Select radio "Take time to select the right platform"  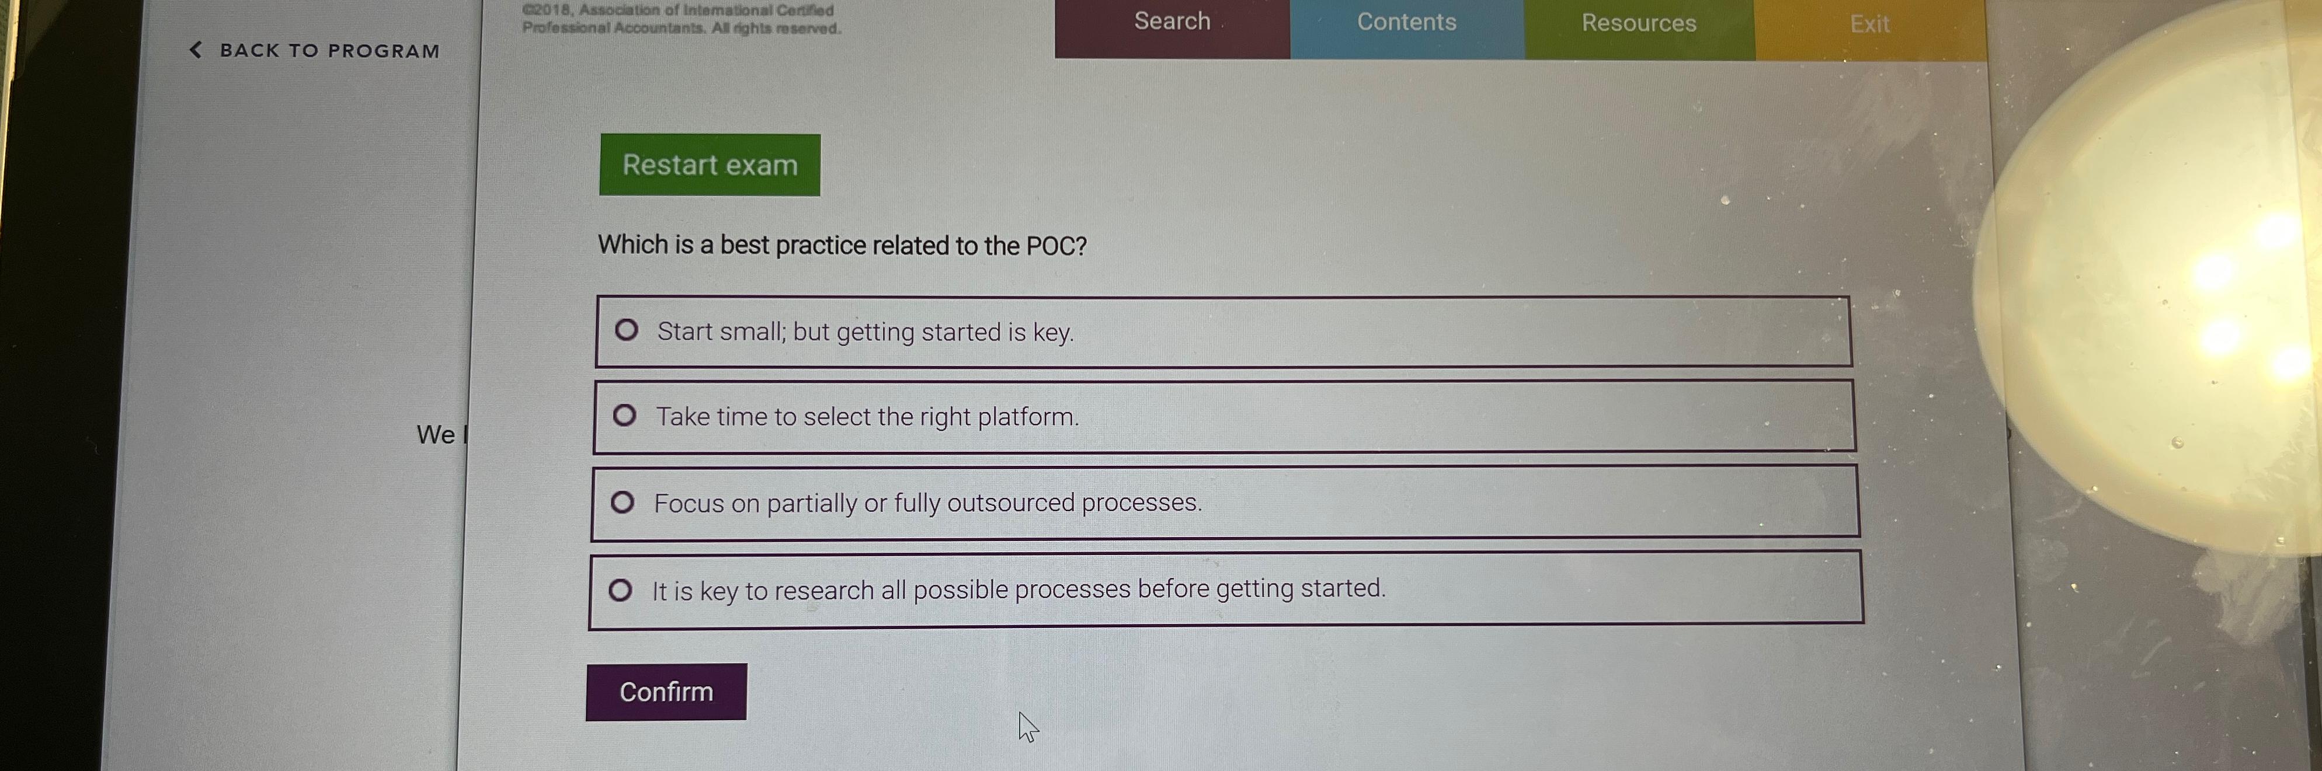click(625, 415)
